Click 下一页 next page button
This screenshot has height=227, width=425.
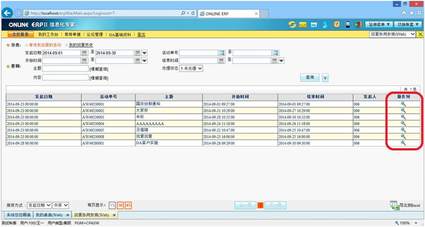tap(276, 205)
